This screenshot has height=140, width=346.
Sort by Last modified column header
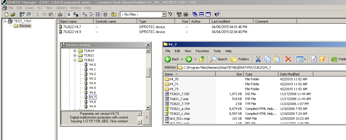(231, 21)
